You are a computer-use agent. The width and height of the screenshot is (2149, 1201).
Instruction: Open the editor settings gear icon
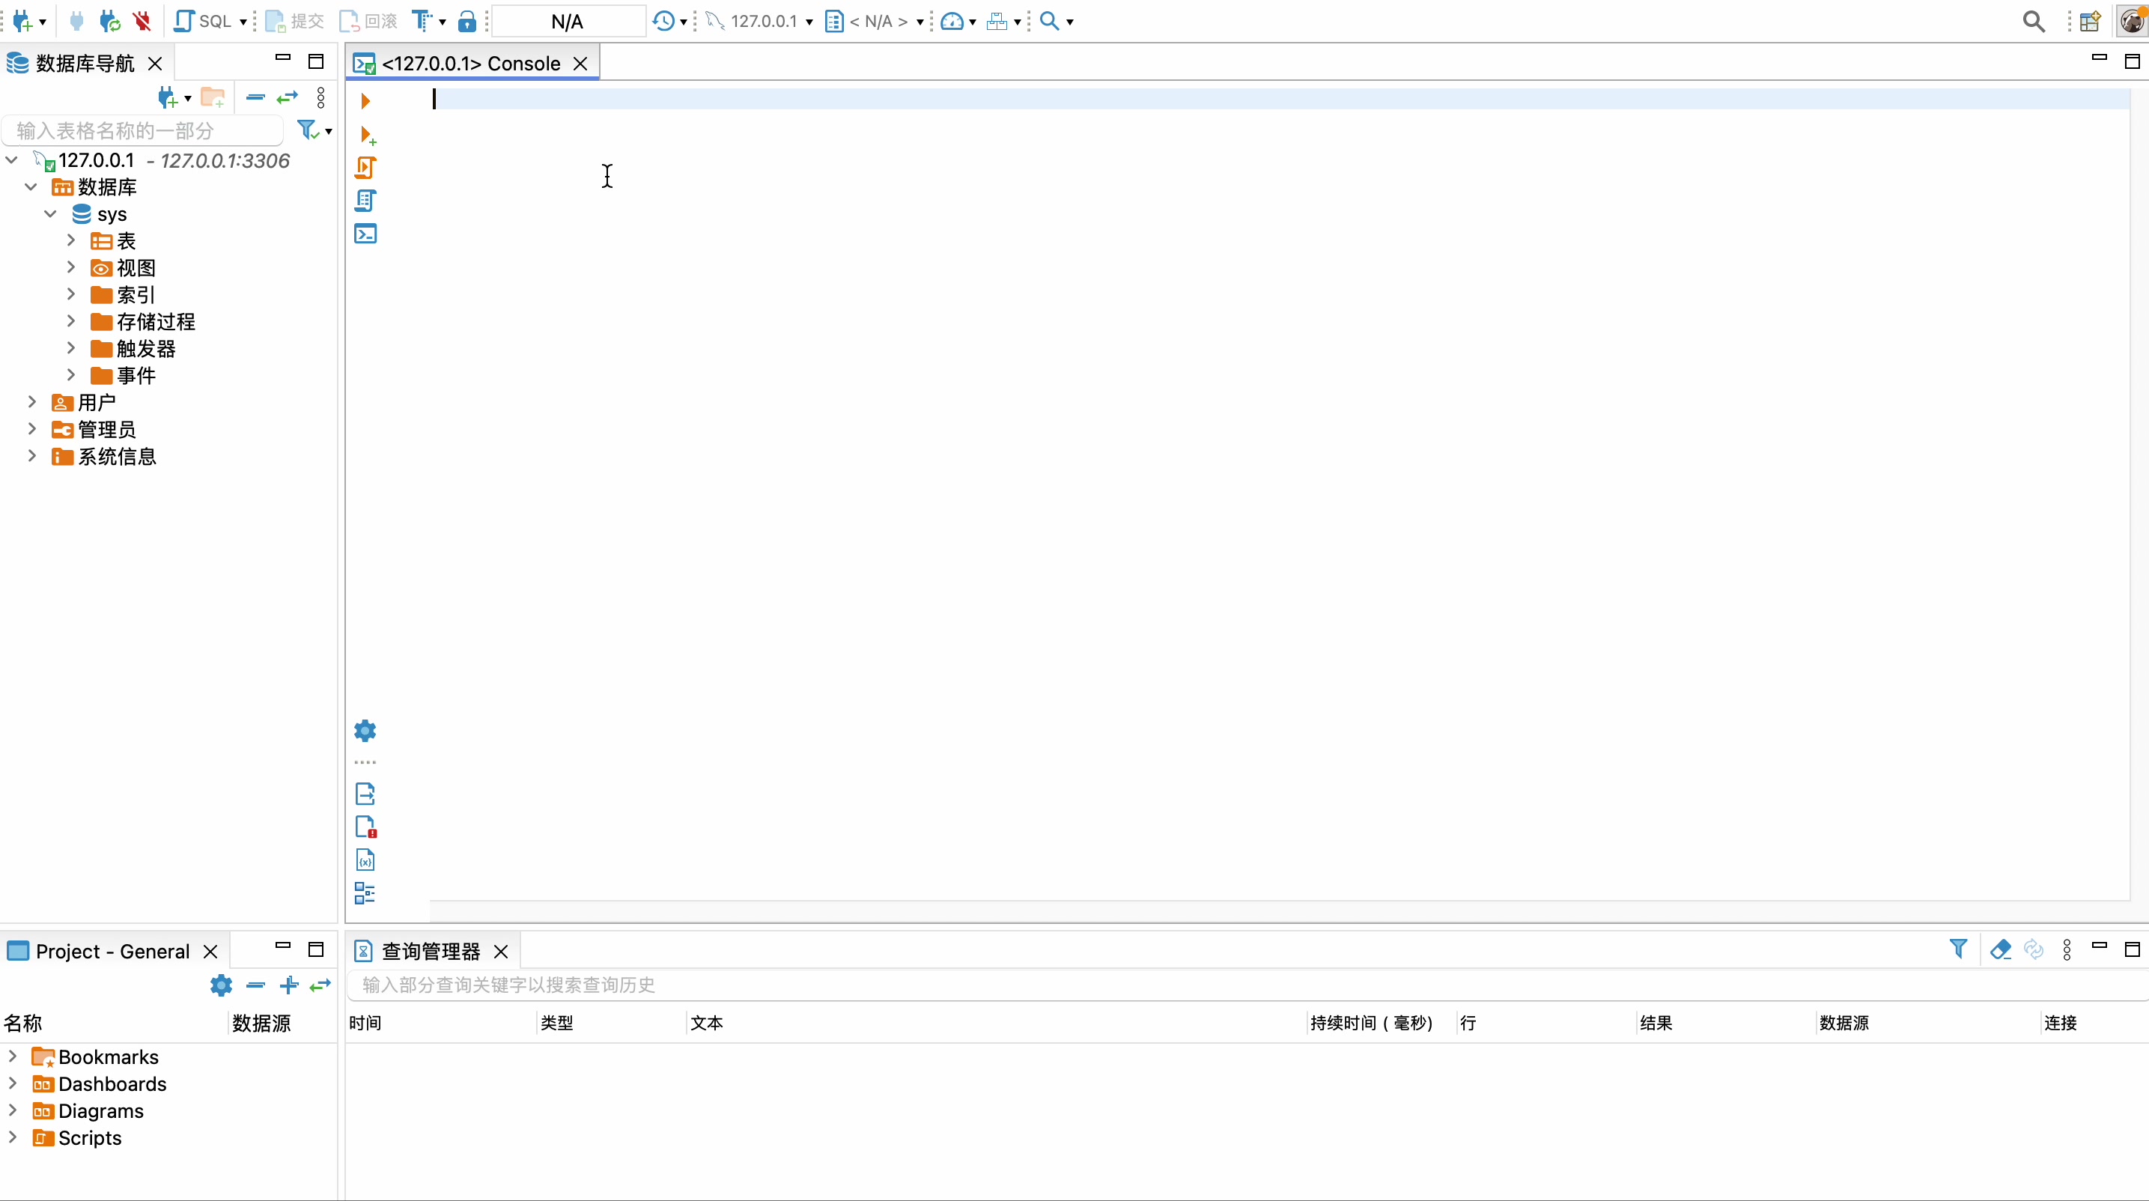tap(365, 732)
